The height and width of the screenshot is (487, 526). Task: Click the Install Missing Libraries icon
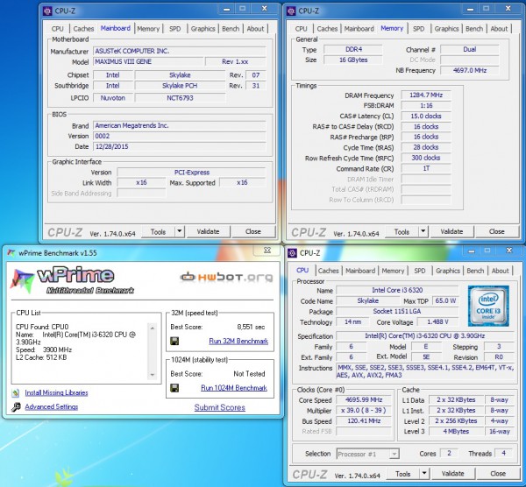16,392
